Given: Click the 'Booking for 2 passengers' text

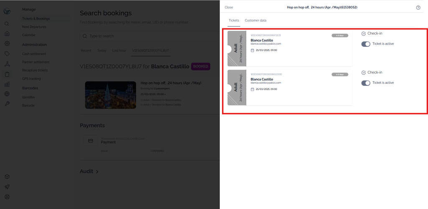Looking at the screenshot, I should (x=155, y=88).
